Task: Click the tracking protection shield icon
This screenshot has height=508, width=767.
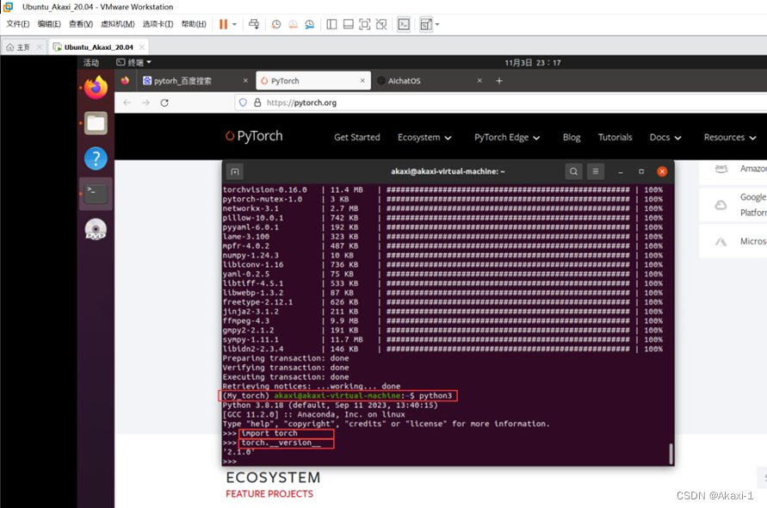Action: [243, 102]
